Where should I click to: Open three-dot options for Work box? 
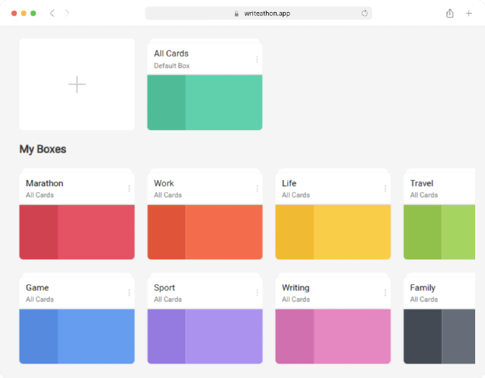257,188
